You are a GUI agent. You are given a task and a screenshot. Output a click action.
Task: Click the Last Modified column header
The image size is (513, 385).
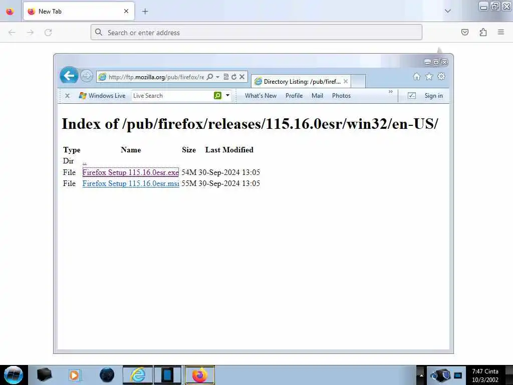(229, 149)
